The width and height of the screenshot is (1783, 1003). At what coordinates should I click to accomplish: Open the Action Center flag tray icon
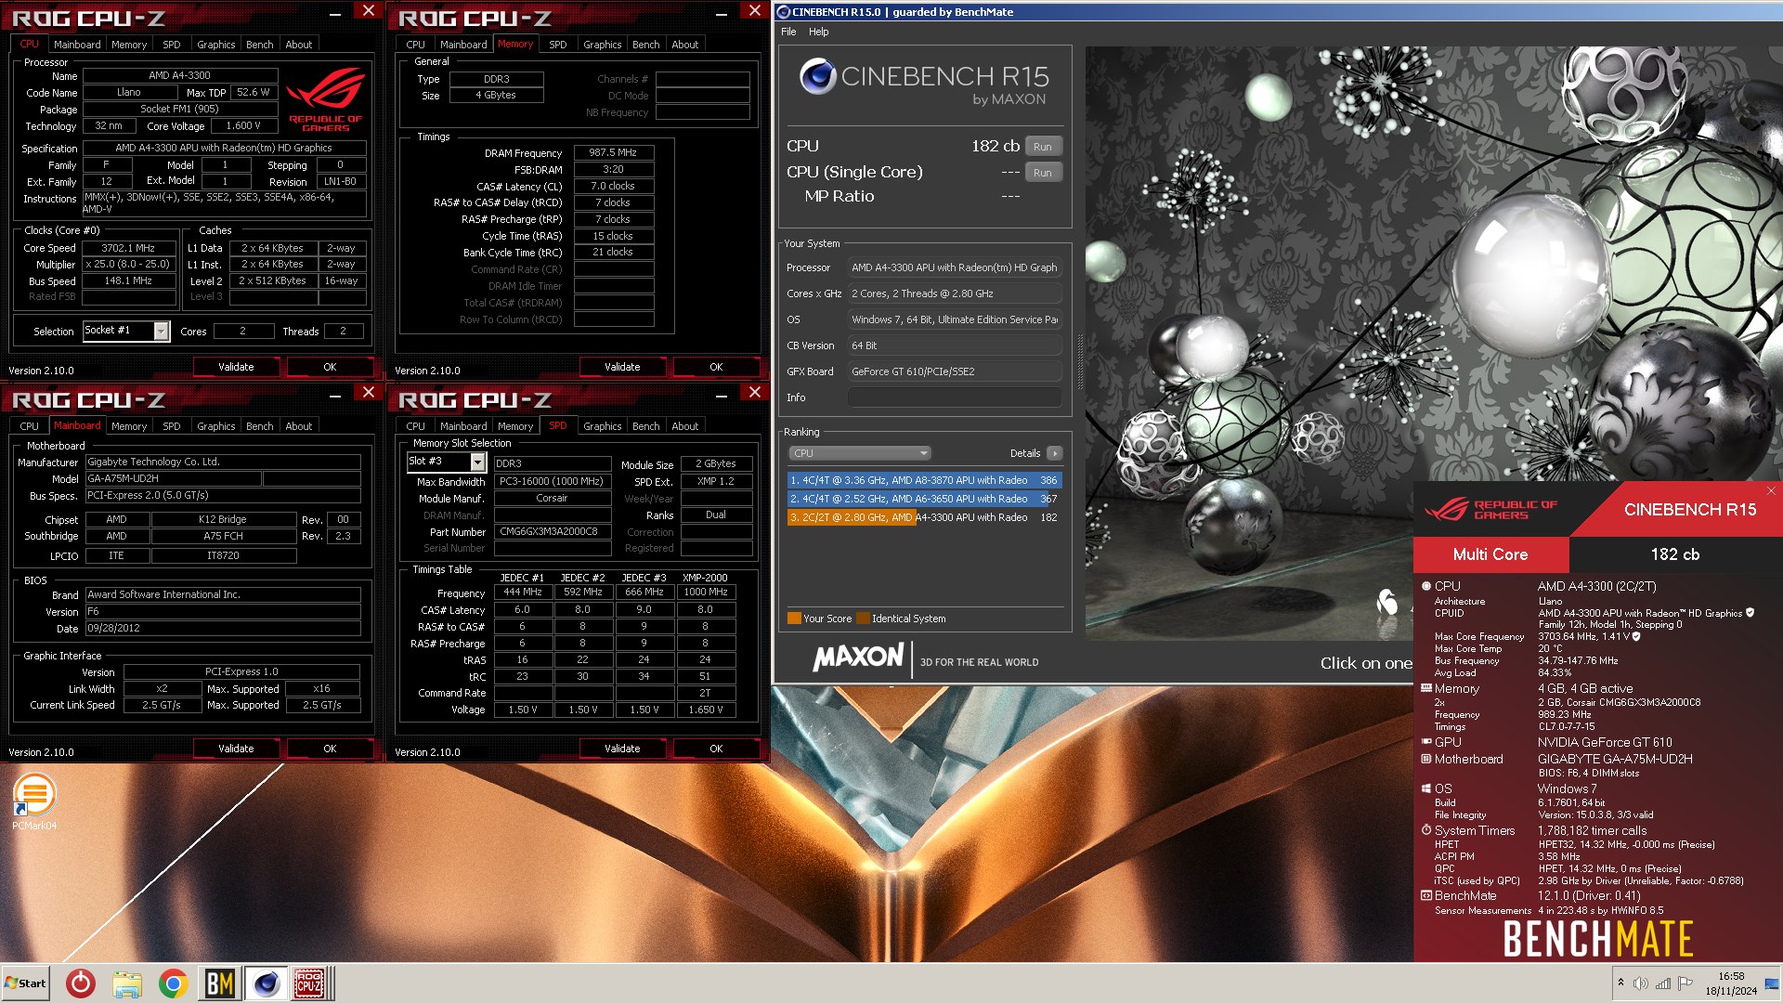point(1685,983)
